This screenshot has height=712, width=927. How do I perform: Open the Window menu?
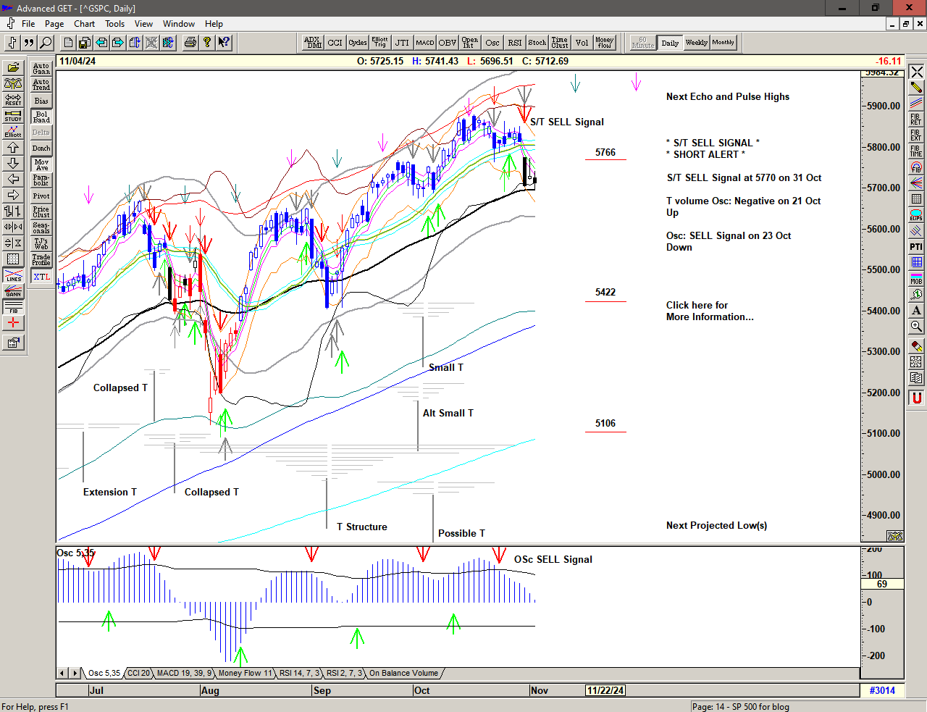[178, 24]
